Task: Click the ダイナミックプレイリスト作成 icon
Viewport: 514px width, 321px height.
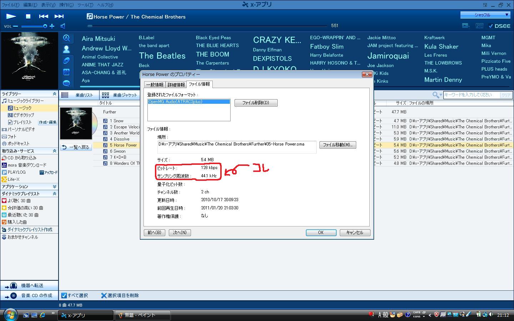Action: click(x=4, y=230)
